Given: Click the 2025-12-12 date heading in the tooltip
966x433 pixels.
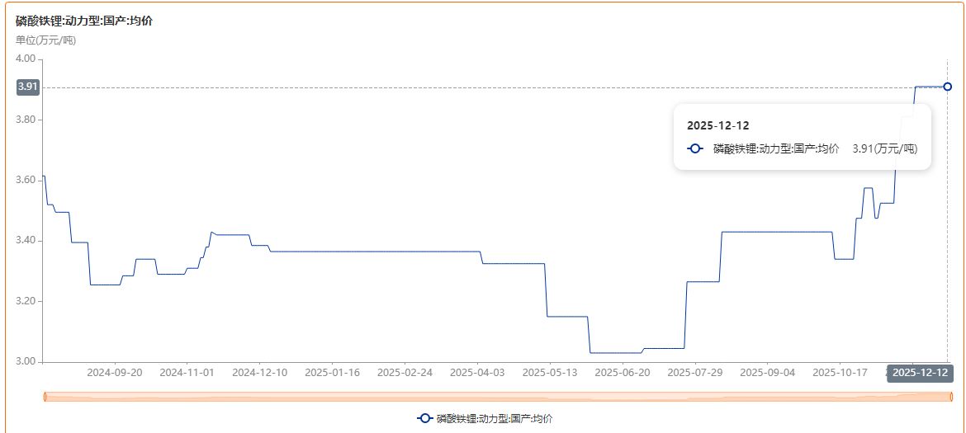Looking at the screenshot, I should tap(717, 125).
